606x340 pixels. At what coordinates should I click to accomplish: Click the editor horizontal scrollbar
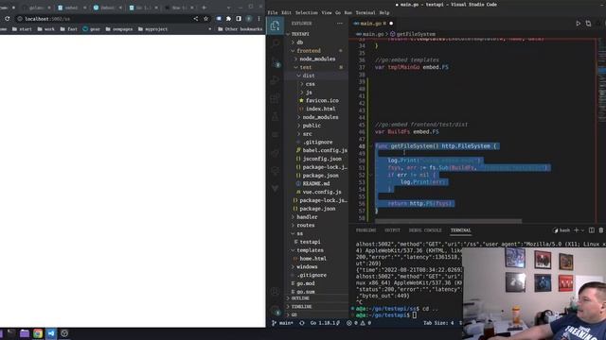point(448,221)
